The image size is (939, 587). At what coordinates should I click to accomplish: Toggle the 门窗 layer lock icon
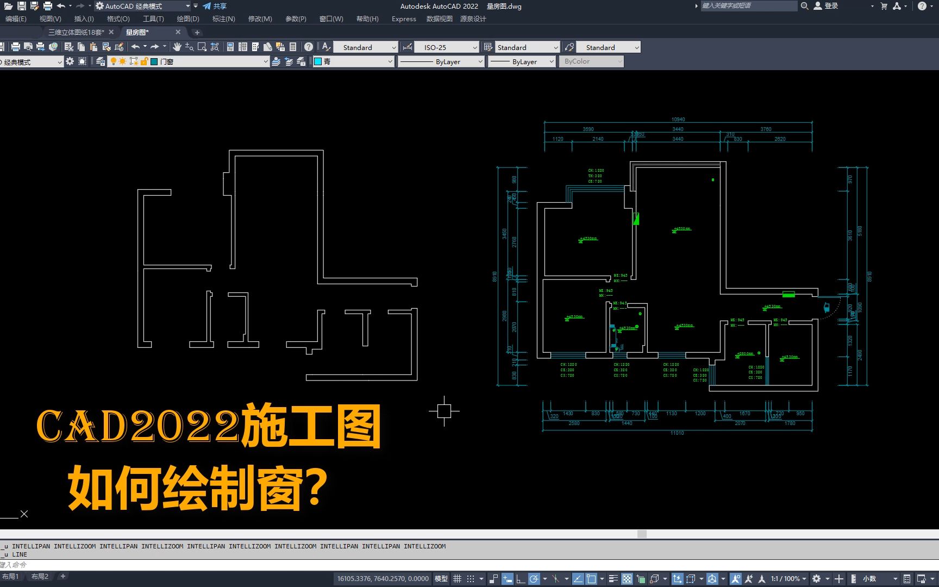pos(144,61)
